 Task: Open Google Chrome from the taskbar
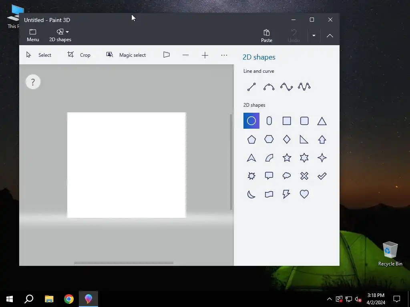click(x=69, y=299)
